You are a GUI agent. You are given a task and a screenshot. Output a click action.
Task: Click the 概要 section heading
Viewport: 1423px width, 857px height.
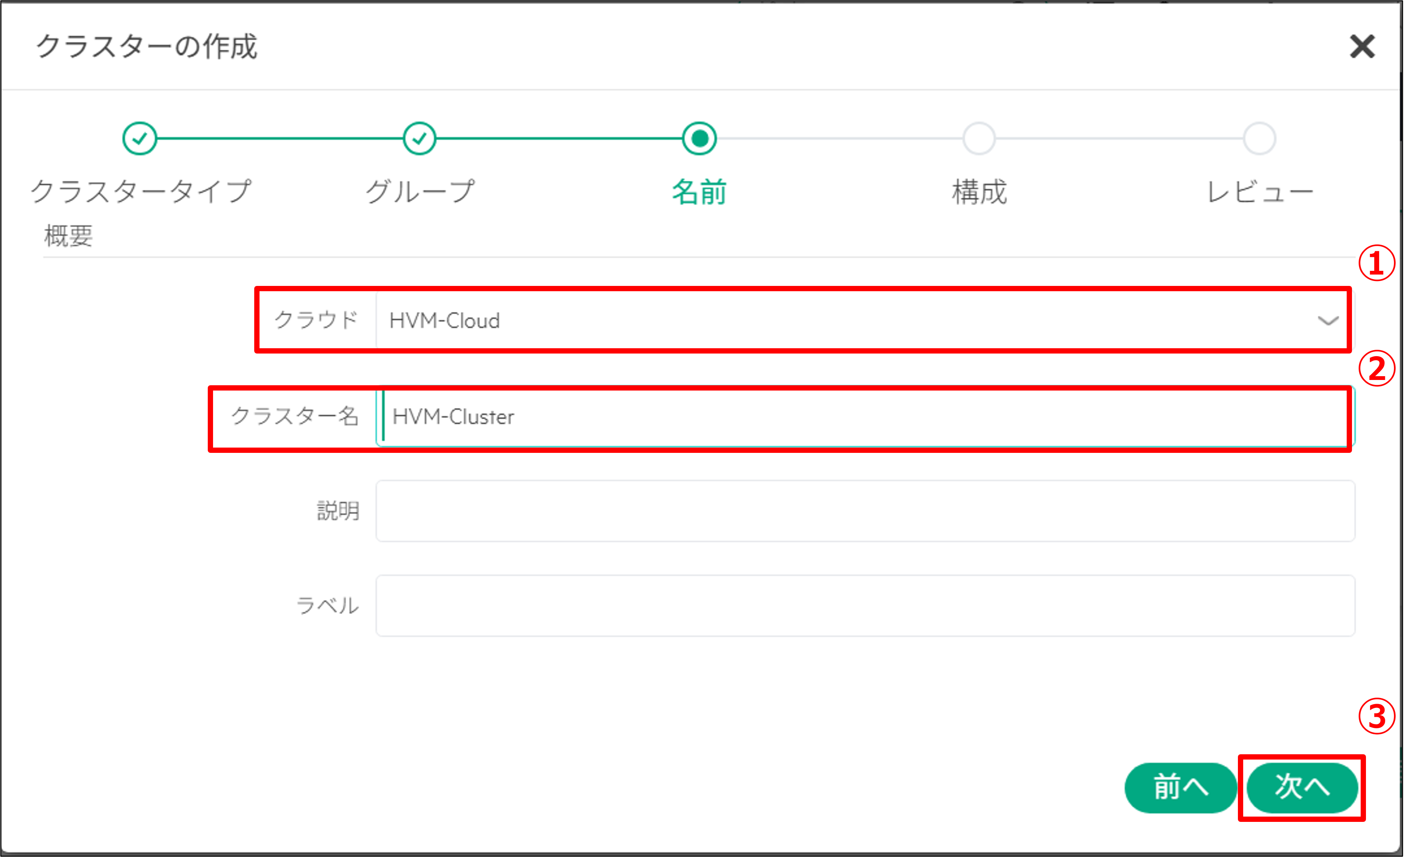tap(69, 236)
